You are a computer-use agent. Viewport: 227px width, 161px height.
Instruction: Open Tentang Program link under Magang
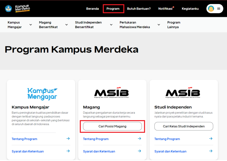click(x=96, y=139)
